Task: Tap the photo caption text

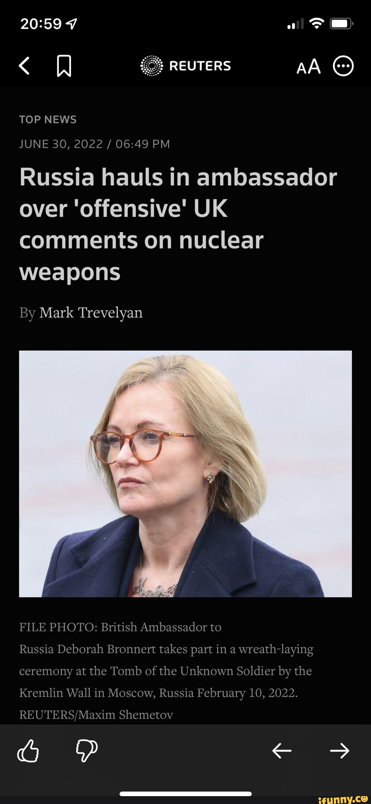Action: click(166, 671)
